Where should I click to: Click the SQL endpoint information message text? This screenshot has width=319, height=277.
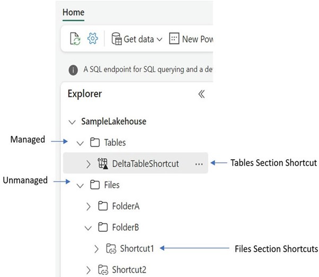(x=148, y=70)
